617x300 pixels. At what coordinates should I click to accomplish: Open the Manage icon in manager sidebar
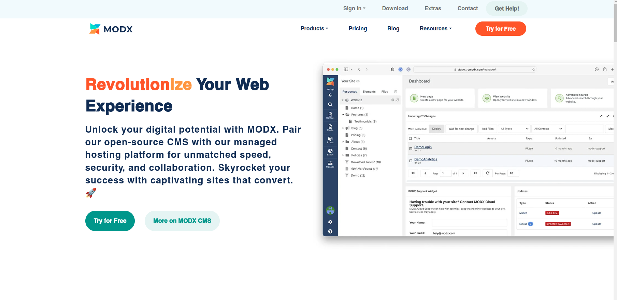coord(330,164)
